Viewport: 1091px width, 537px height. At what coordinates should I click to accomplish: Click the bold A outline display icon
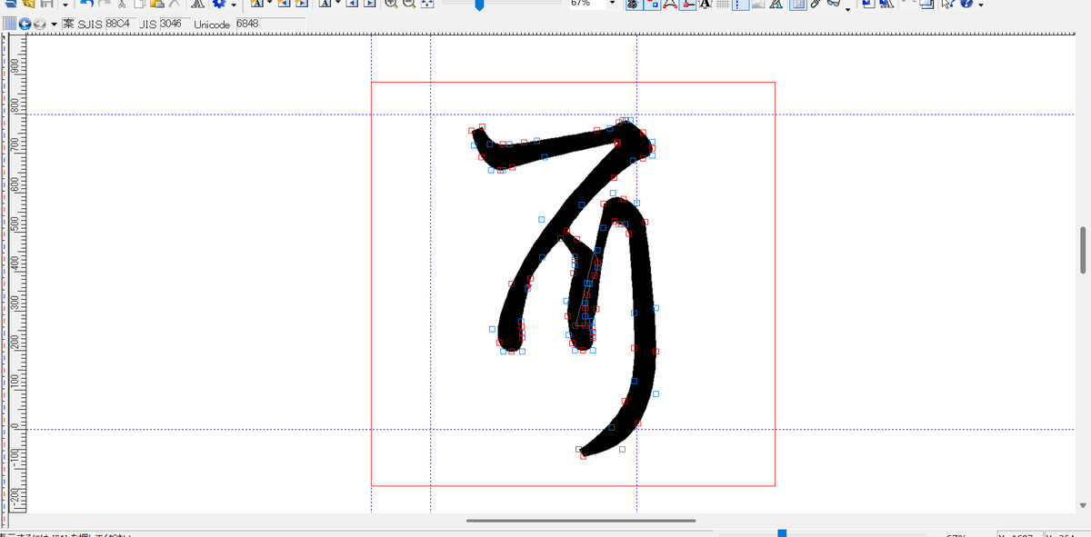tap(705, 4)
